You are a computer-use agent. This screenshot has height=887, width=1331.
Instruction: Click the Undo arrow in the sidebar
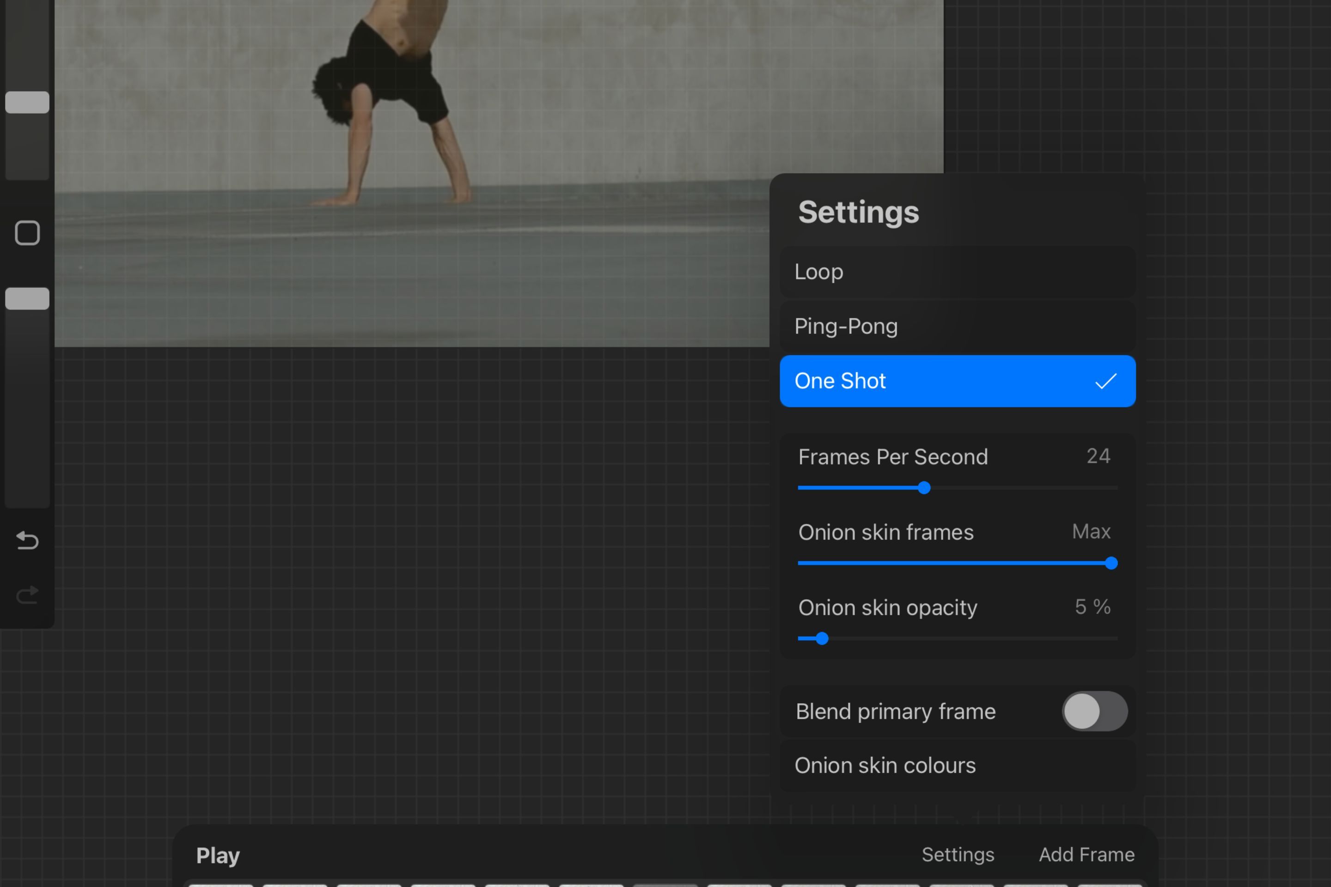coord(27,540)
